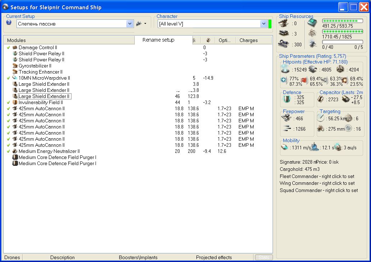Click the Gyrostabilizer II module icon

(x=15, y=66)
